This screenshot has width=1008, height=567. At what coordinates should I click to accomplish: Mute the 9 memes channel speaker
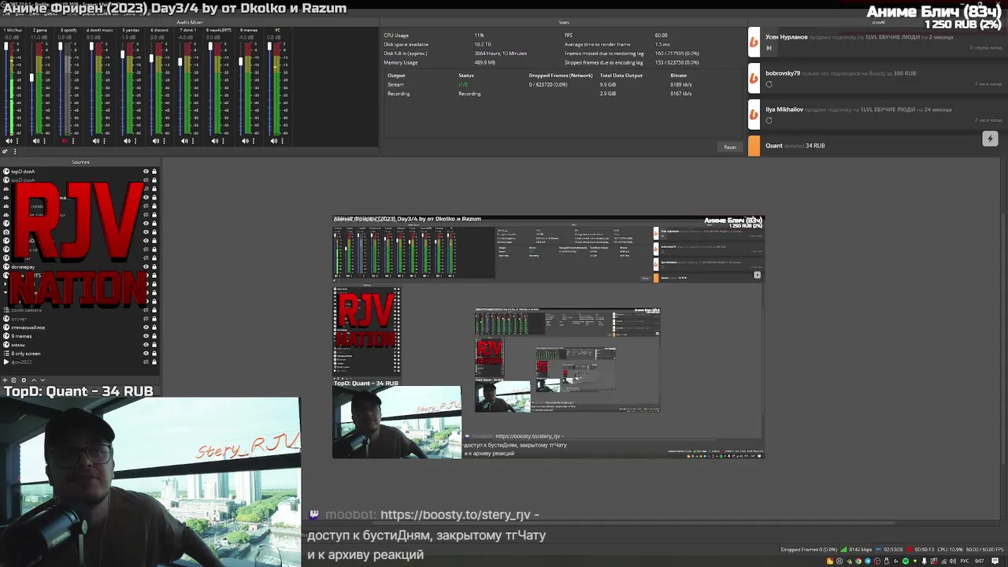click(245, 141)
